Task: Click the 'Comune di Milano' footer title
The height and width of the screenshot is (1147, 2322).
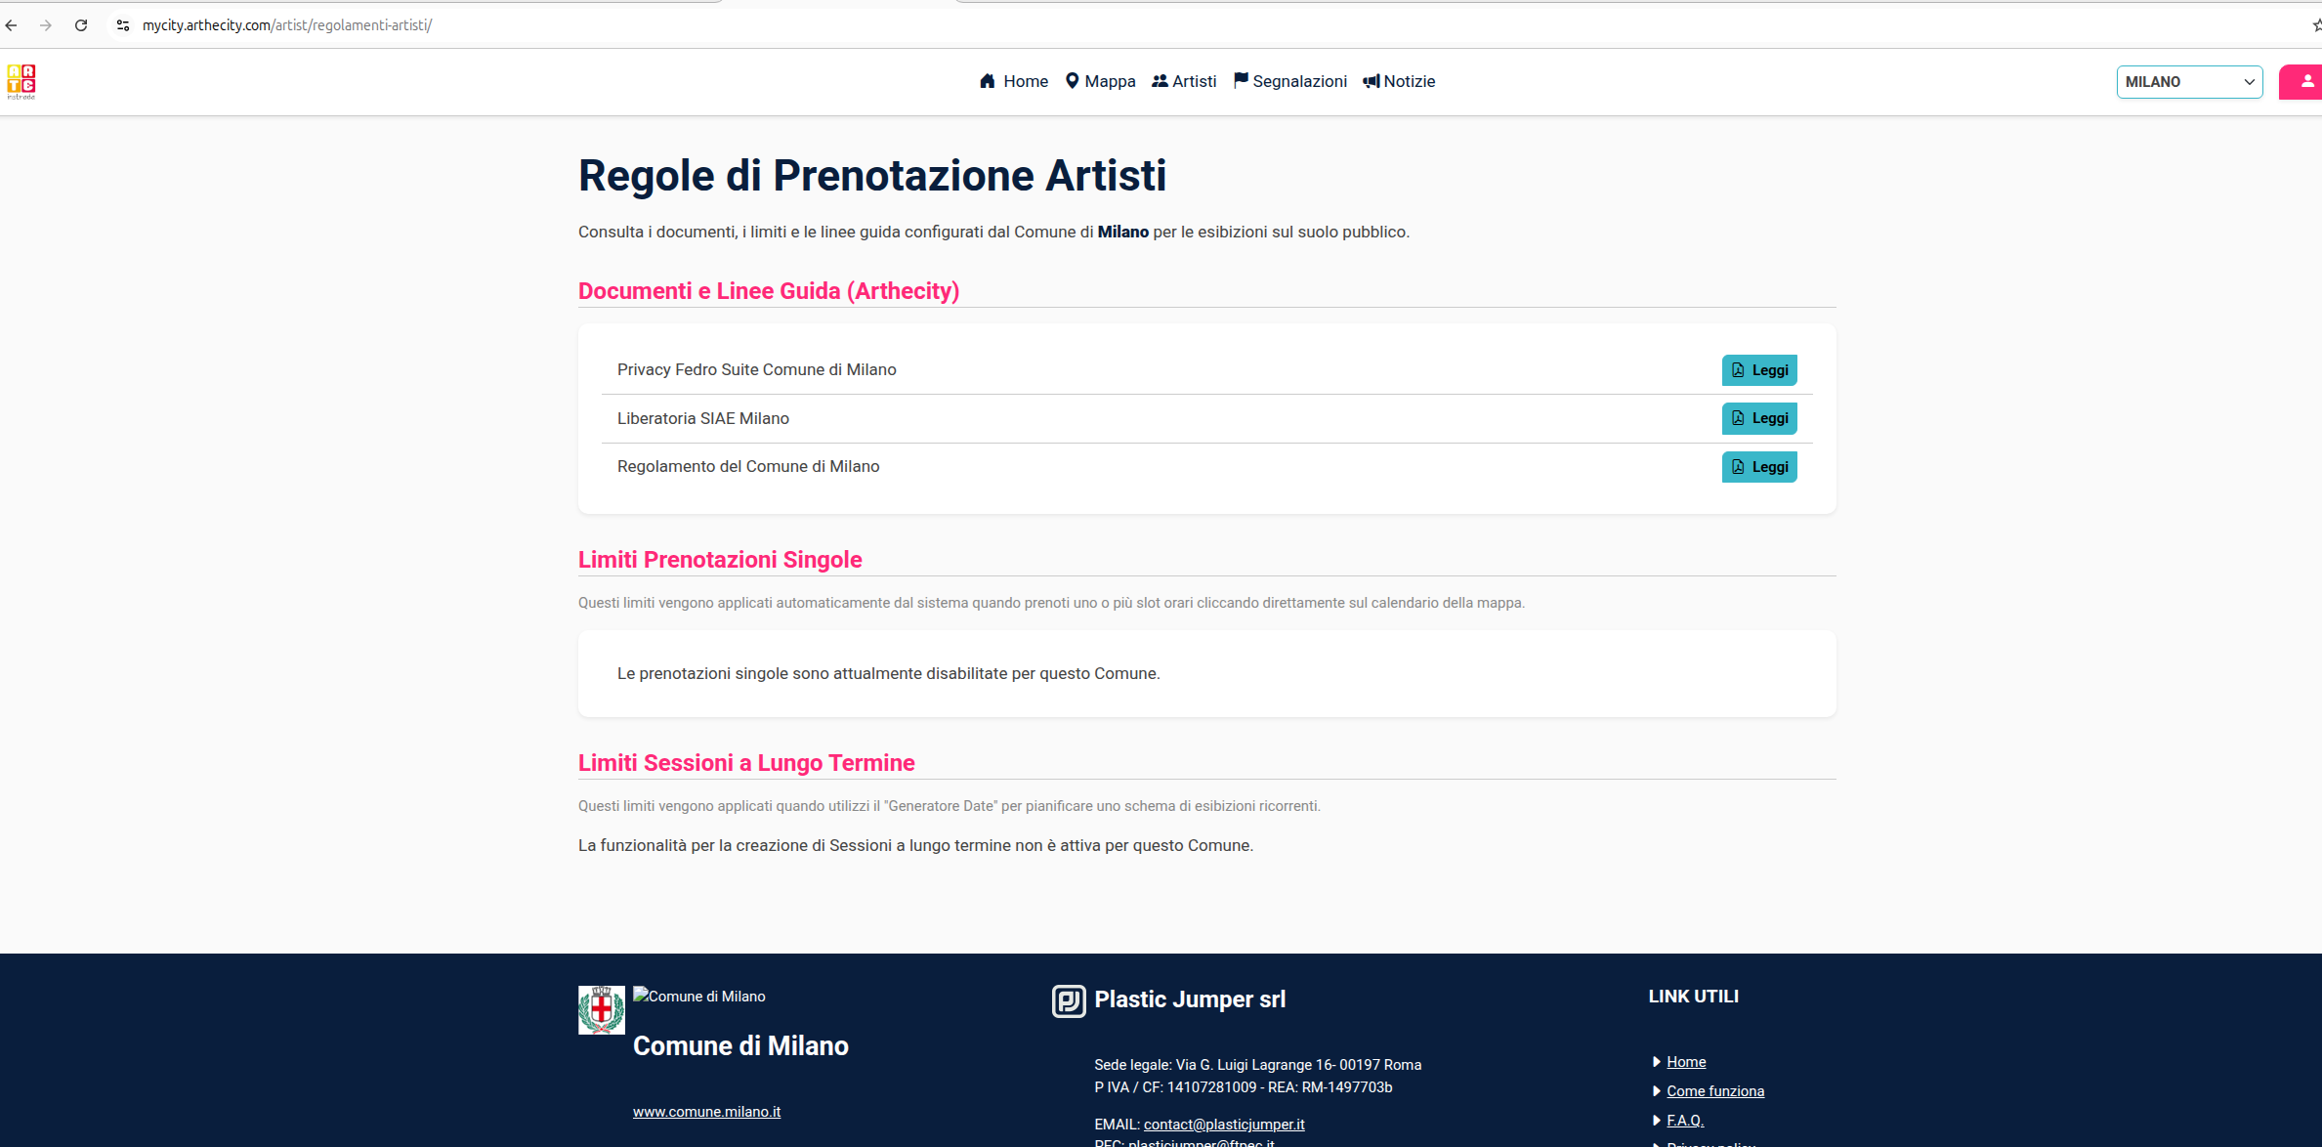Action: [x=740, y=1046]
